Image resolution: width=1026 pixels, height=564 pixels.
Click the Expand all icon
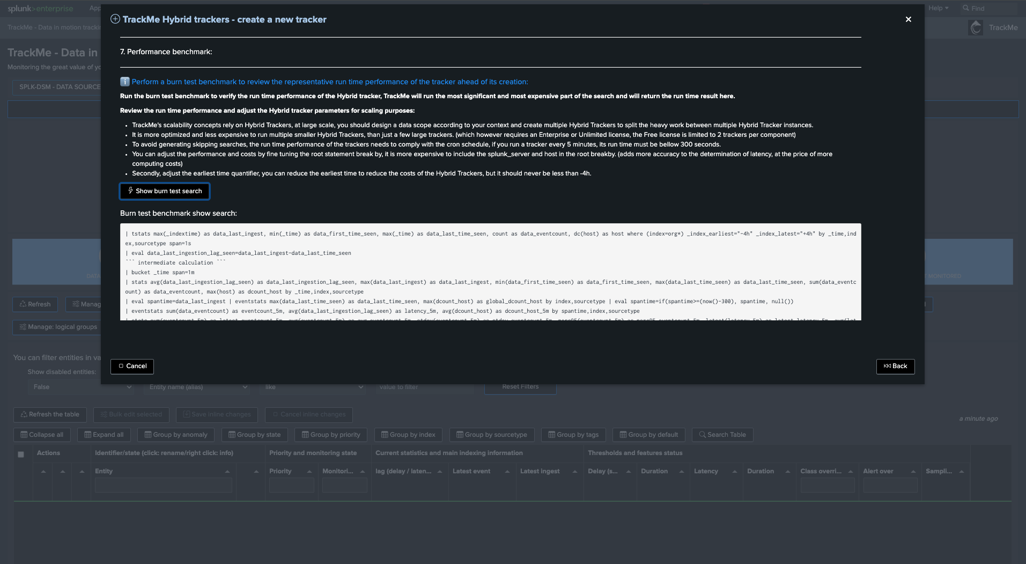[87, 435]
